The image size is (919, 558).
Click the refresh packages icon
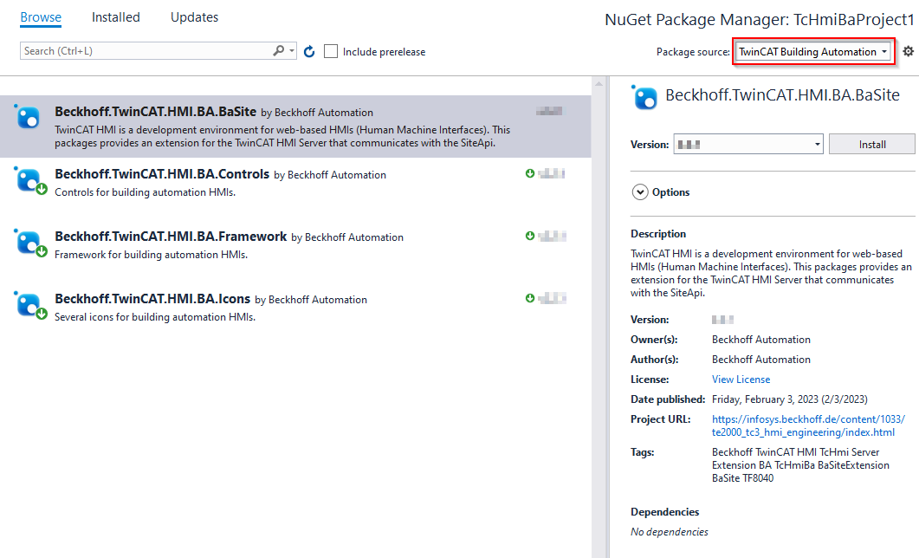[309, 52]
